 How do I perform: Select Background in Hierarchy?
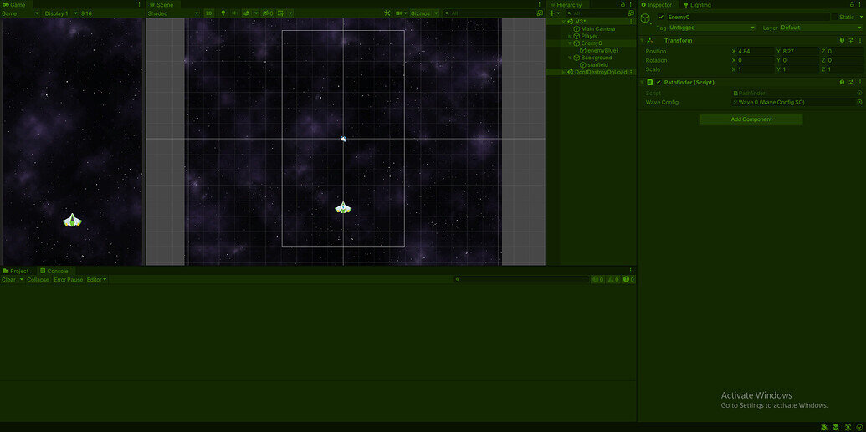click(596, 58)
